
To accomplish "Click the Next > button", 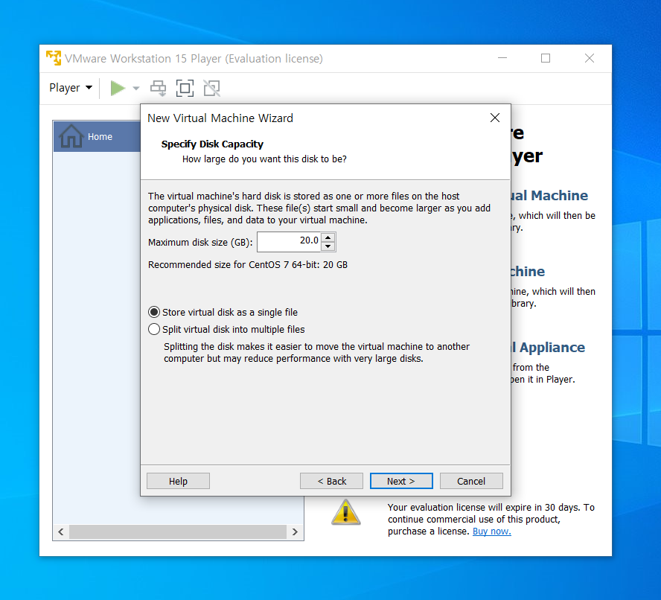I will (x=401, y=481).
